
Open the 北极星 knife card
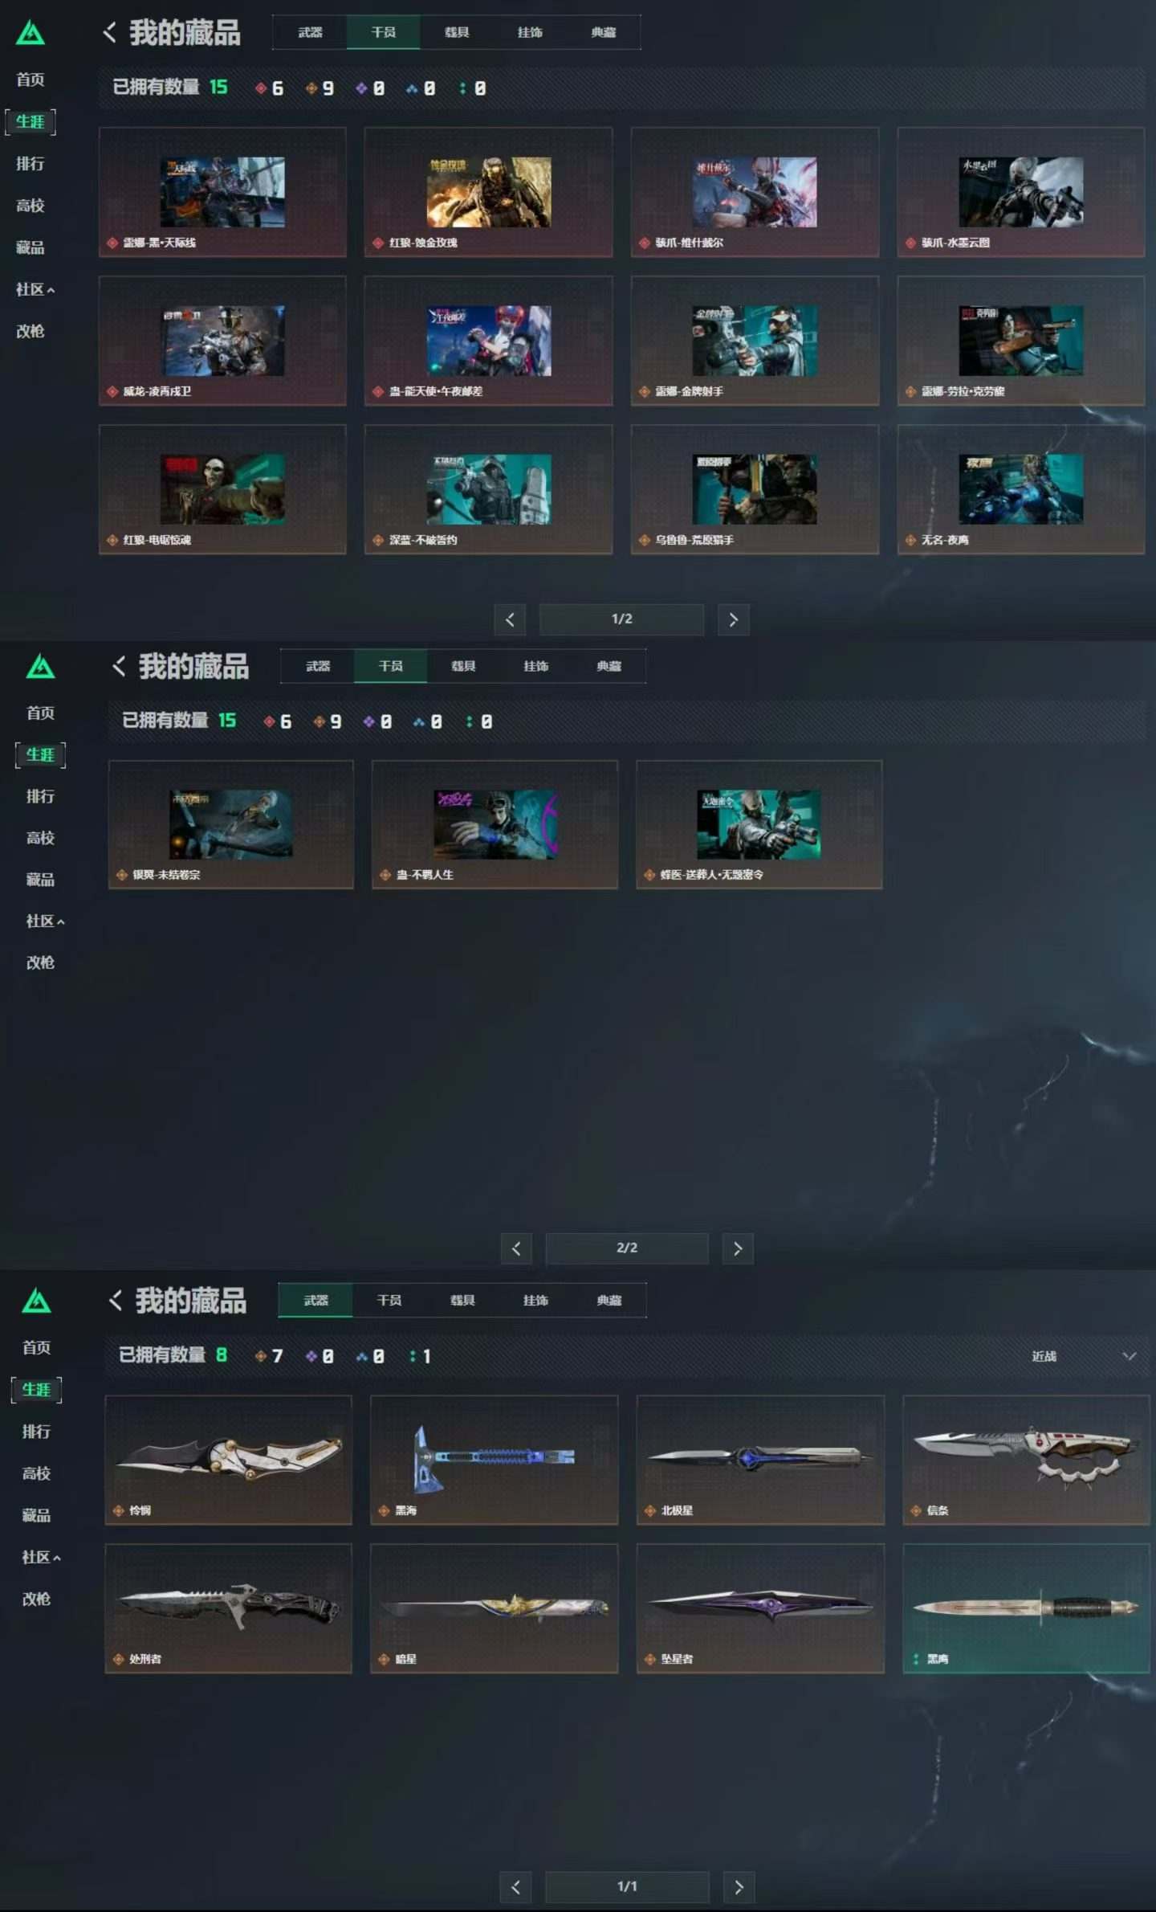[x=760, y=1460]
